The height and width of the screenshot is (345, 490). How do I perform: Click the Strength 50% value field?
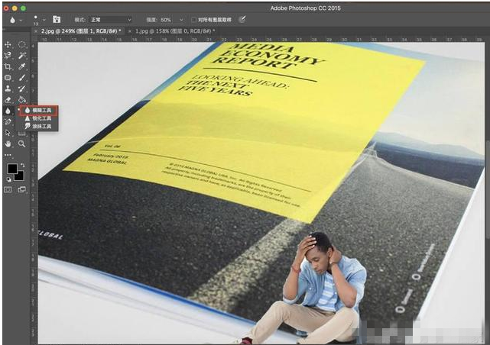(x=167, y=20)
